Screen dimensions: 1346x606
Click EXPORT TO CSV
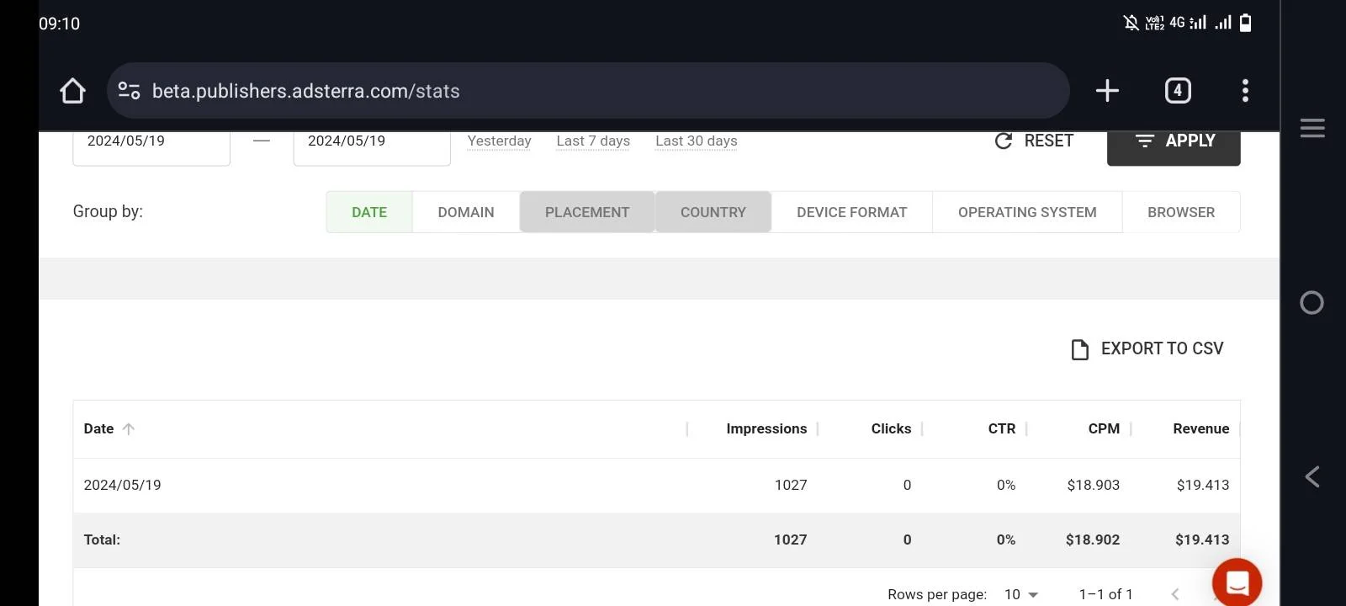(x=1147, y=348)
